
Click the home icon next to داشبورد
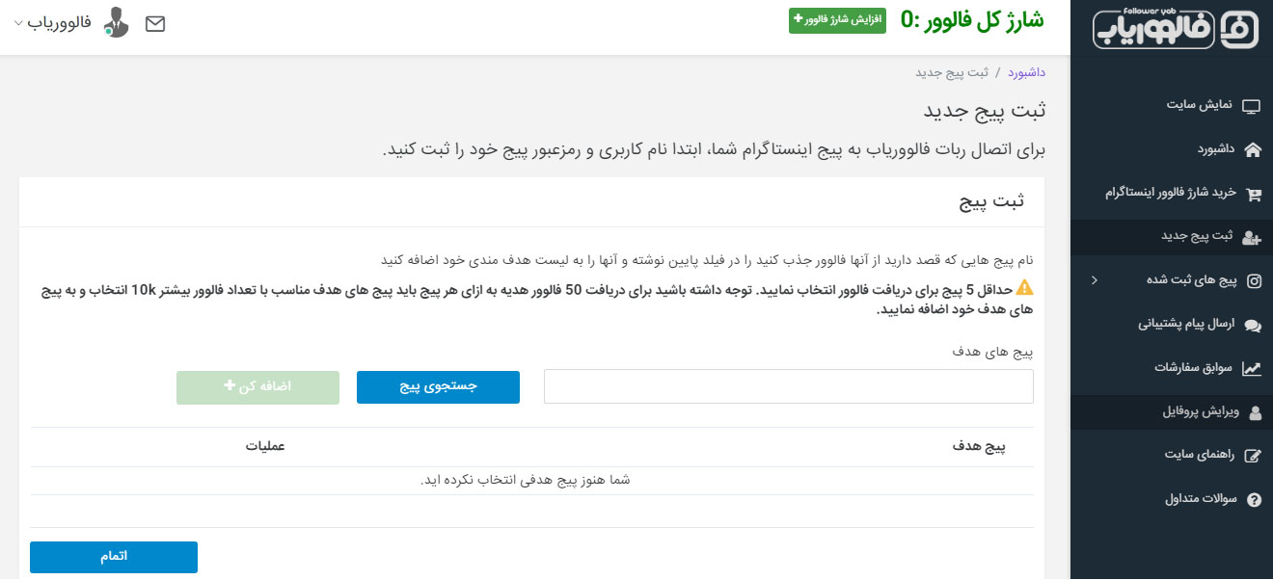(x=1253, y=149)
